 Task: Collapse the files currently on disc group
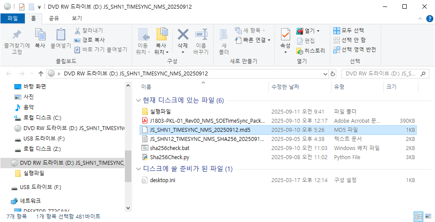point(138,101)
